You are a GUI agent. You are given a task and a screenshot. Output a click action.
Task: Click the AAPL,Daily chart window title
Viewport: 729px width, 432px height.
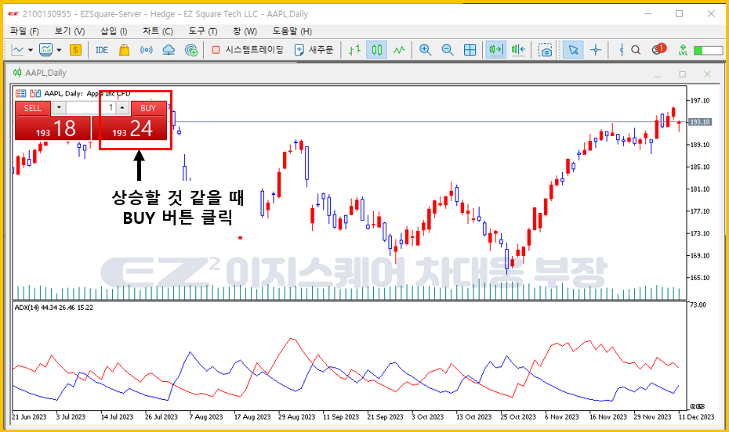(45, 73)
